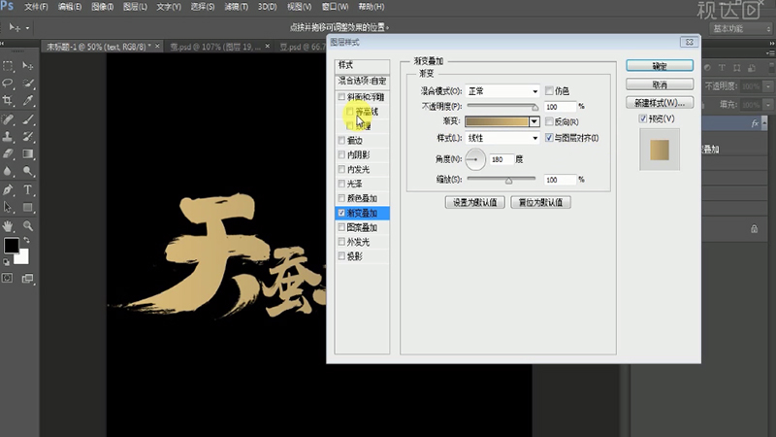Select the Blur tool

click(8, 172)
